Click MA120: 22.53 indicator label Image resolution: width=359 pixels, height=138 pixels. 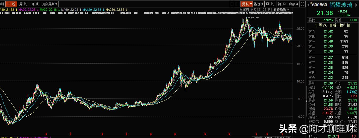[92, 10]
